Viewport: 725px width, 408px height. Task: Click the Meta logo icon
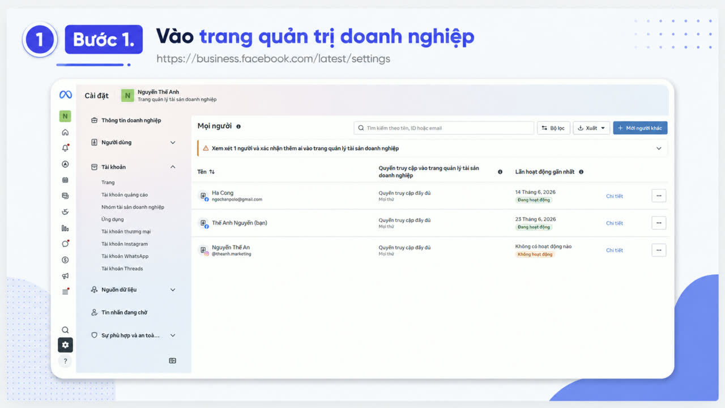66,95
